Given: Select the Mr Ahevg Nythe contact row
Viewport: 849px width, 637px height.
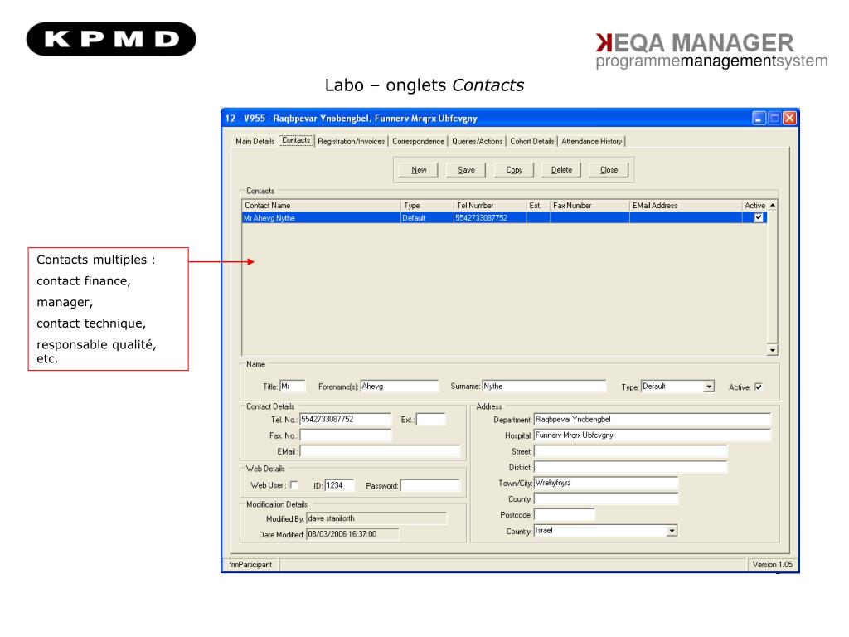Looking at the screenshot, I should coord(504,218).
